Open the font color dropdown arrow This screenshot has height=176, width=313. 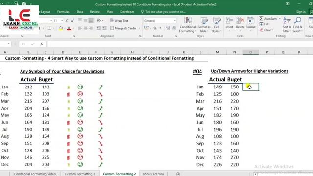coord(73,28)
